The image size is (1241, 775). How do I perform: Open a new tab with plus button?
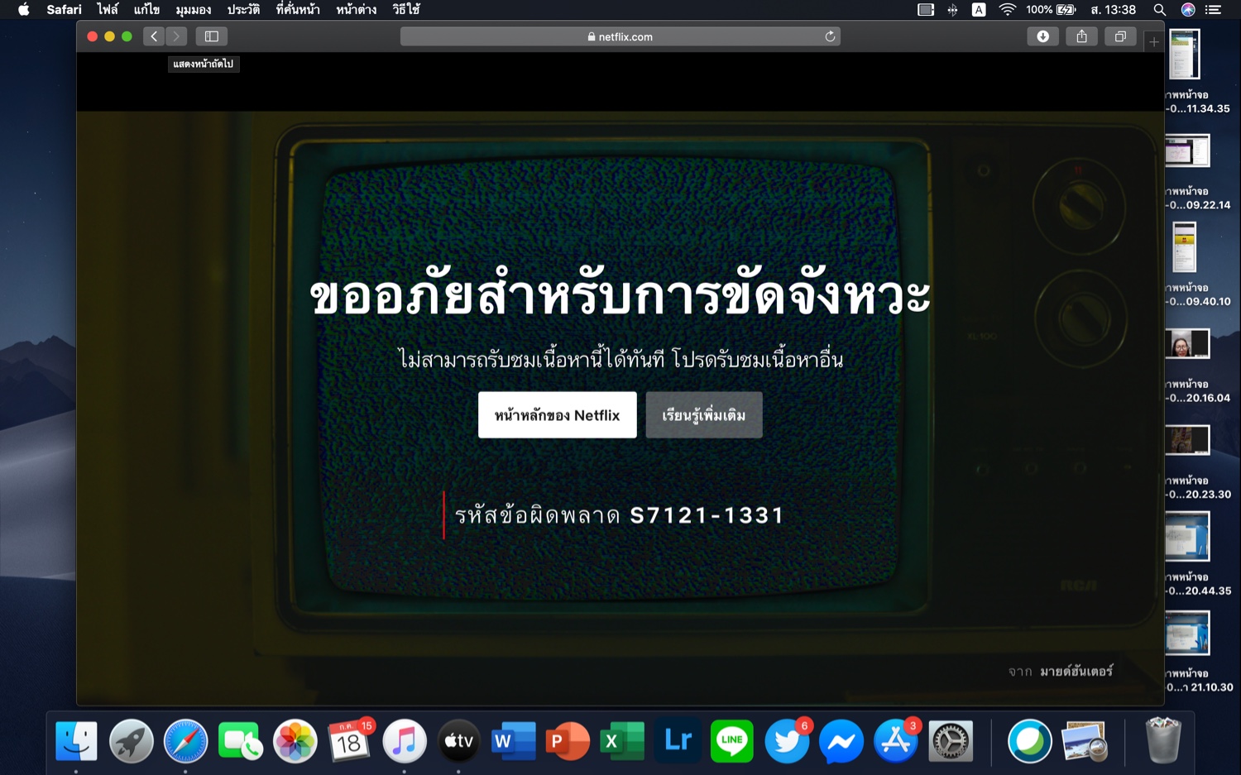click(x=1154, y=41)
